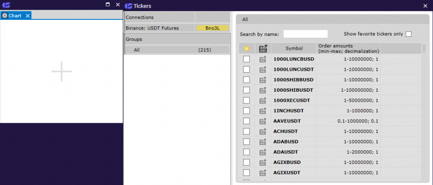433x185 pixels.
Task: Click add-to-chart icon for ADABUSD
Action: (x=263, y=142)
